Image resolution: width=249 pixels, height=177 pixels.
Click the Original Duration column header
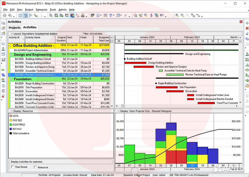(x=61, y=39)
